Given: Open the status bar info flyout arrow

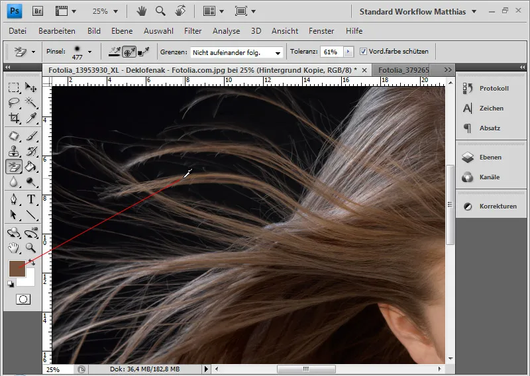Looking at the screenshot, I should [x=206, y=369].
